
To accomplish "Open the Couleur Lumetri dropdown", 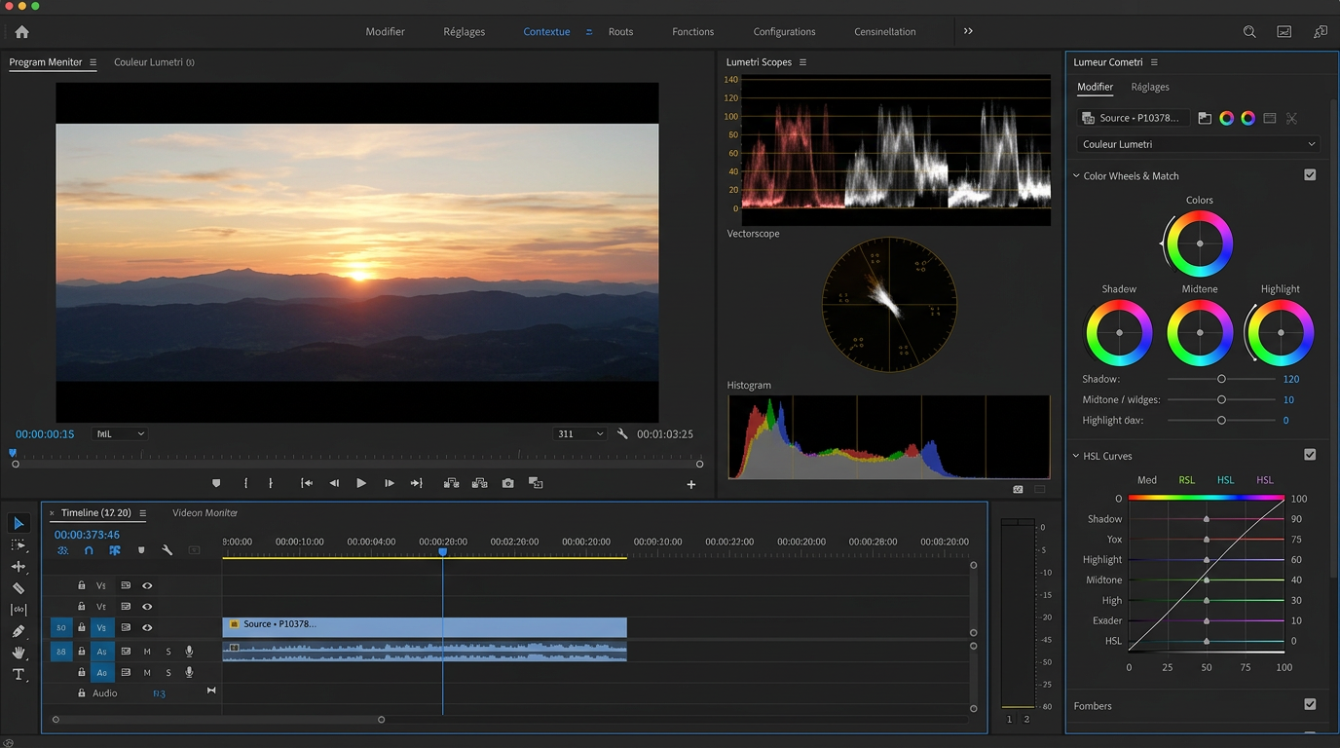I will pos(1199,144).
